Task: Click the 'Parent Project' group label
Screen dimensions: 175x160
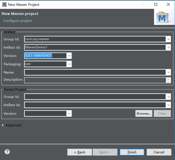Action: (15, 90)
